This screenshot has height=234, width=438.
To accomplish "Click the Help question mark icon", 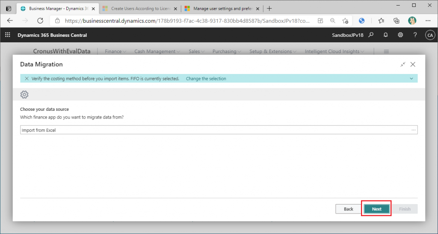I will point(415,35).
